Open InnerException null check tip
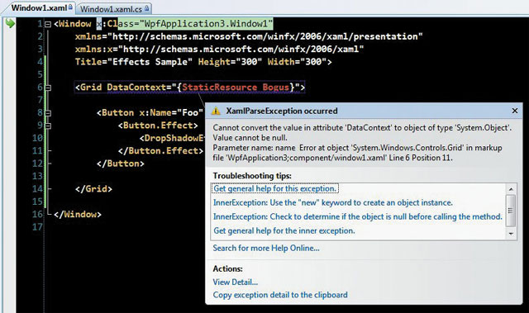The width and height of the screenshot is (529, 313). 358,216
